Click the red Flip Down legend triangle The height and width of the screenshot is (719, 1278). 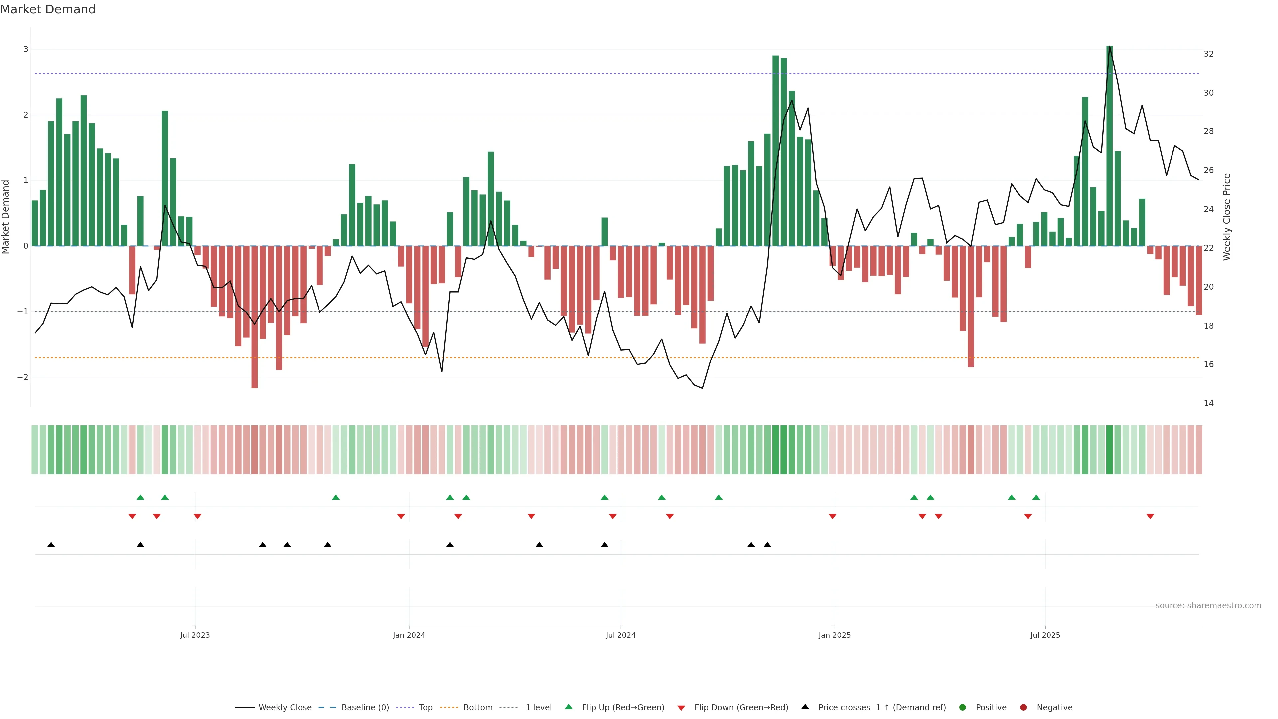point(681,708)
